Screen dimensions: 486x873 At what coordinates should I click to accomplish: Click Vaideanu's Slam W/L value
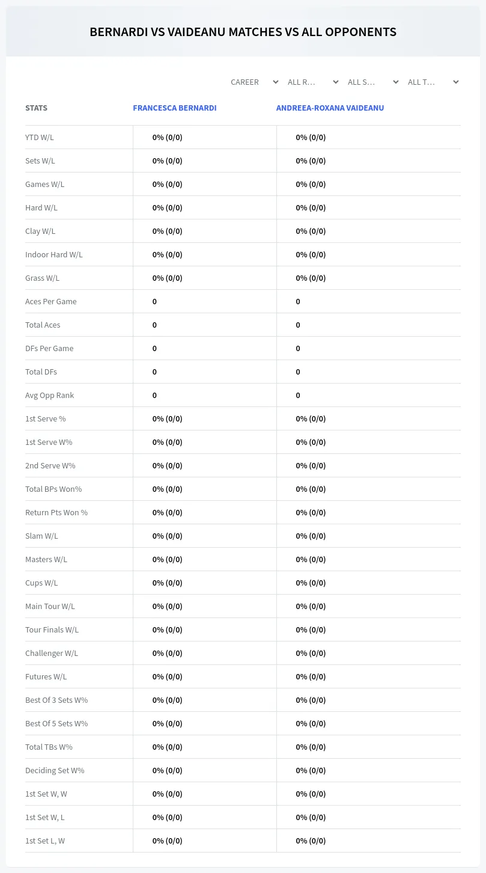click(311, 536)
